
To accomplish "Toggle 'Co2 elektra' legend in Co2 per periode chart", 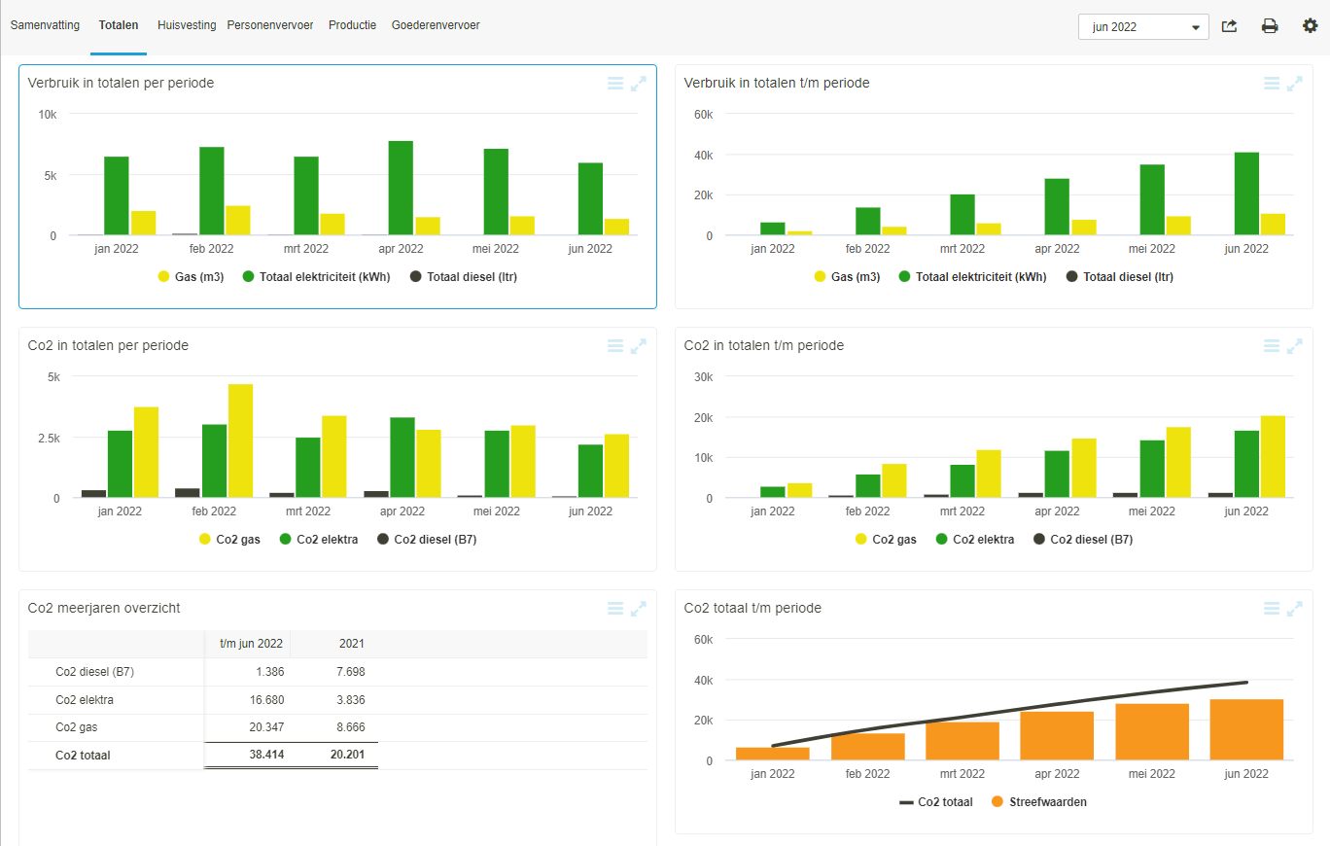I will pyautogui.click(x=319, y=540).
